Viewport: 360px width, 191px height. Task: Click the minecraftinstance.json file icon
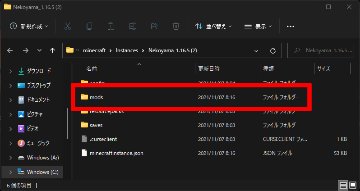point(84,153)
